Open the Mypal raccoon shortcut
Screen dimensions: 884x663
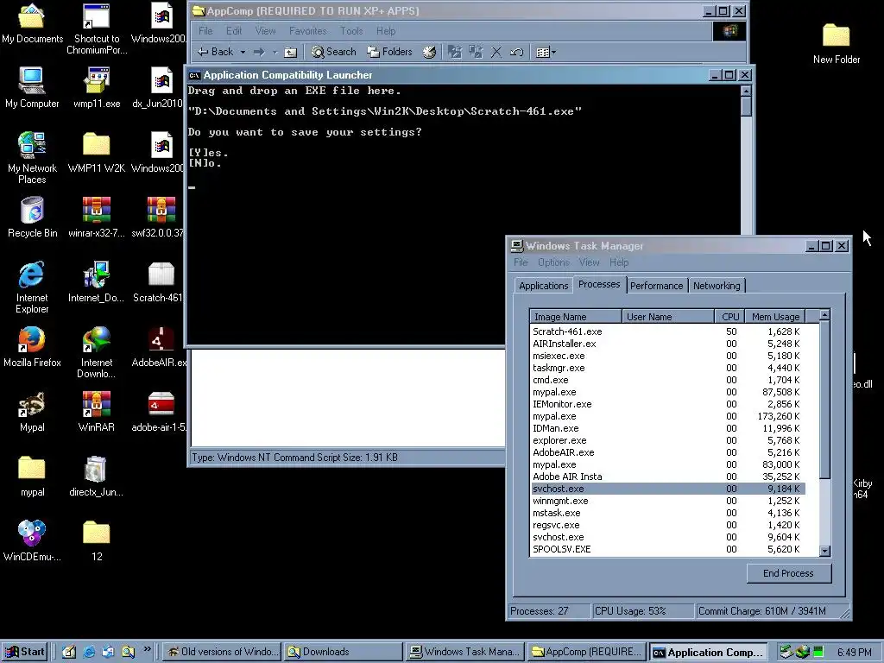[32, 412]
